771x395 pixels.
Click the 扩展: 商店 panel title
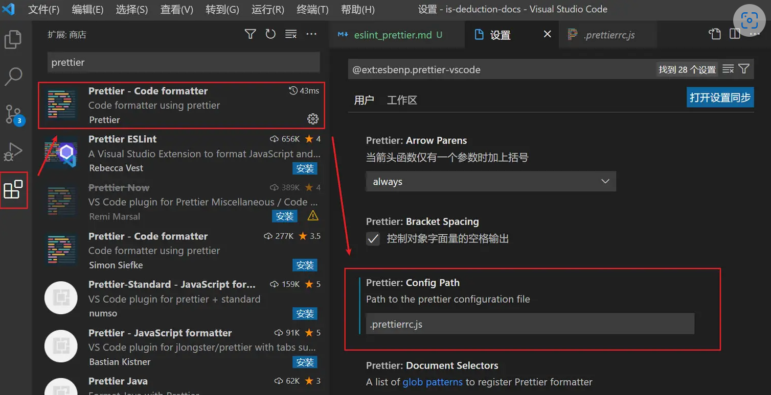pos(67,35)
